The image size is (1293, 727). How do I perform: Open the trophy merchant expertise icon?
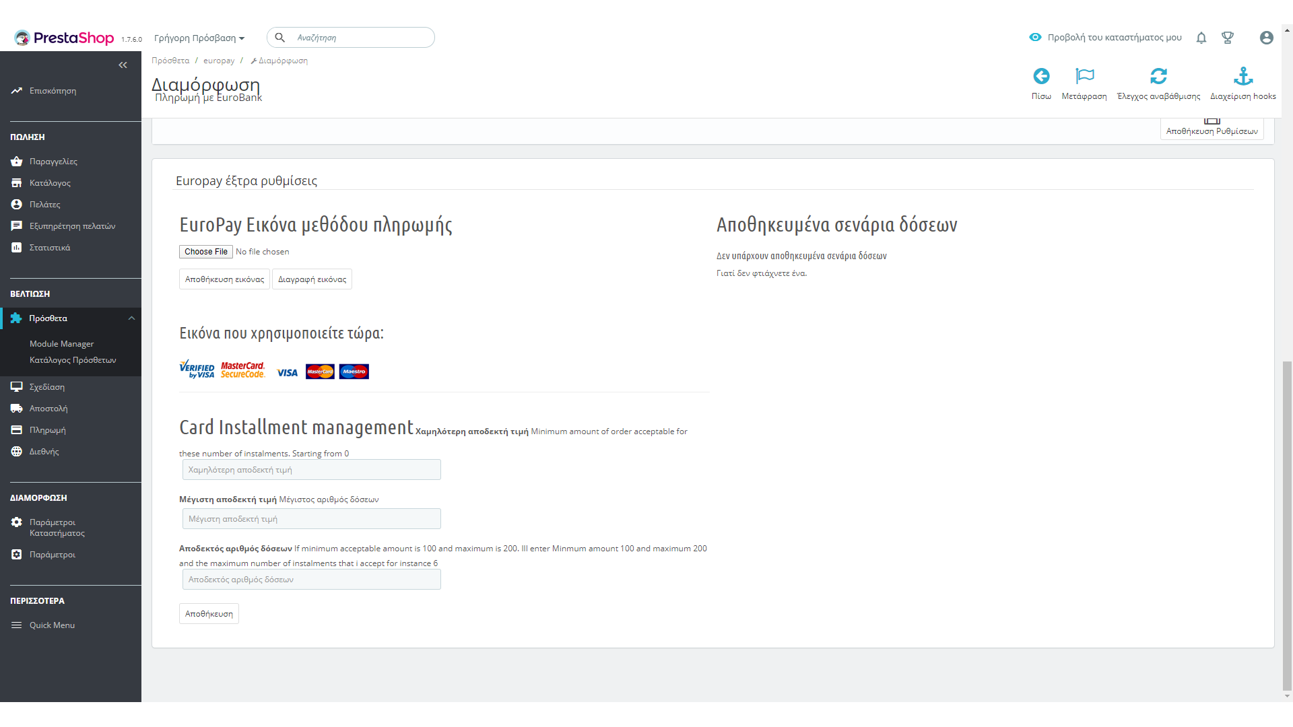(x=1228, y=38)
